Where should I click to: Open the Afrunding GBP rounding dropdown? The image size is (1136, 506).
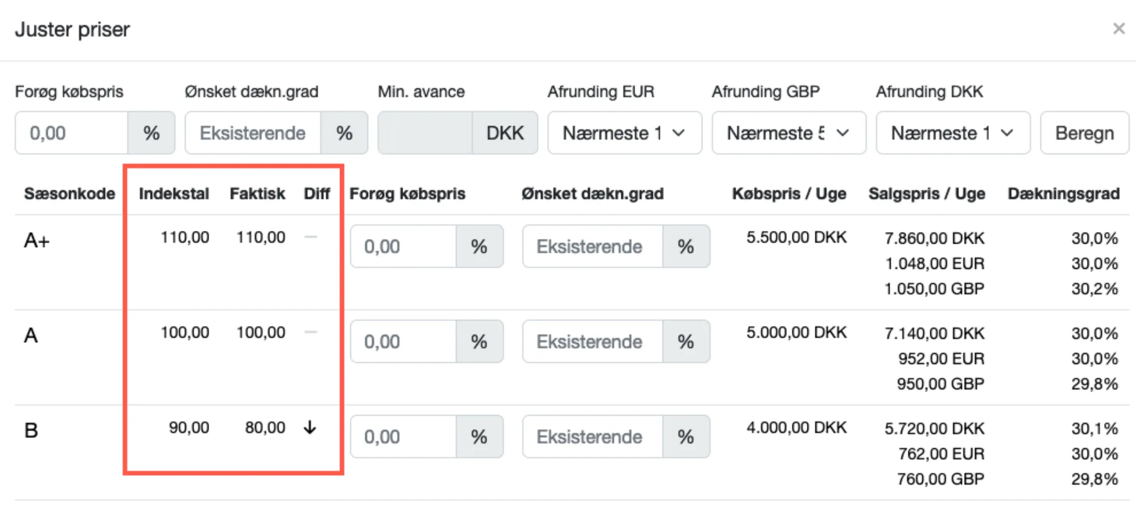click(x=788, y=133)
